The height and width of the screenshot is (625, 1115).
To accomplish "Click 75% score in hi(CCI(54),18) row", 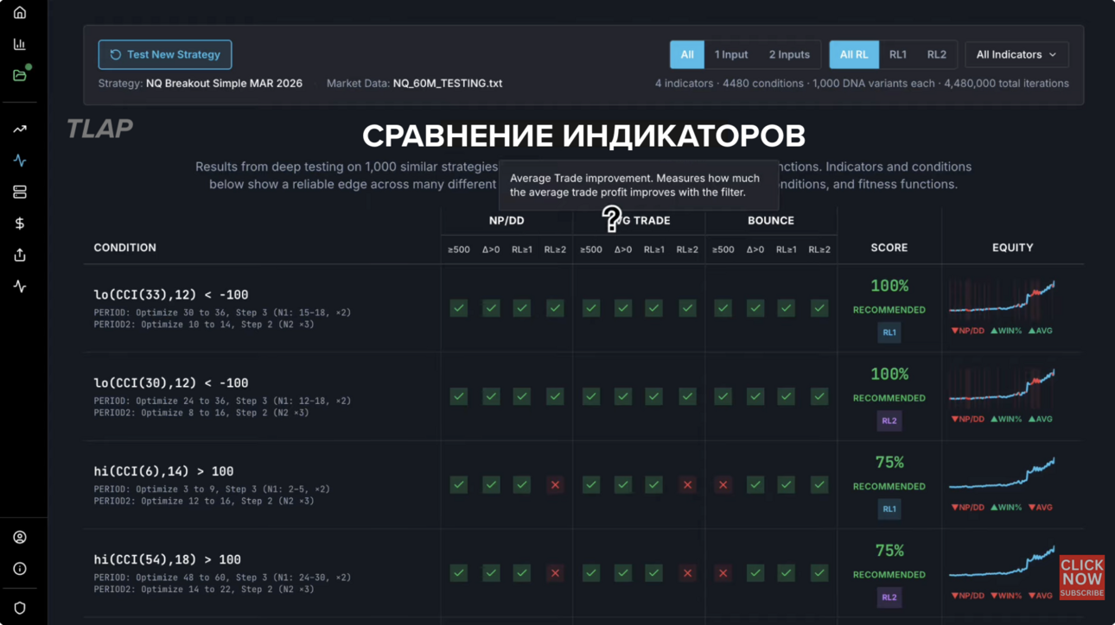I will click(x=889, y=551).
